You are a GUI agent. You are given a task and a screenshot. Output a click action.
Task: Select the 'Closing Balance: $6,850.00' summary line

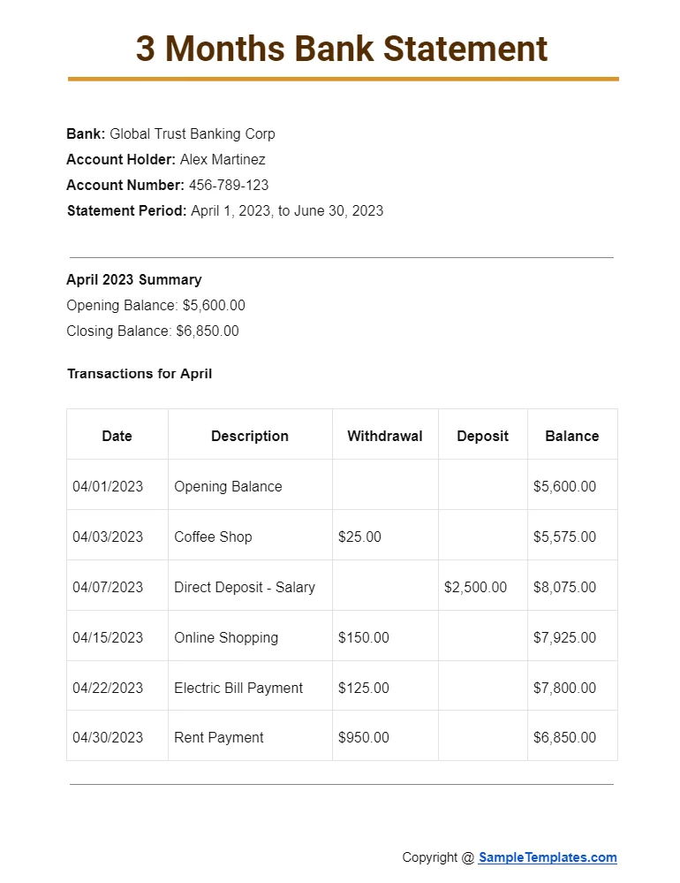pos(153,331)
